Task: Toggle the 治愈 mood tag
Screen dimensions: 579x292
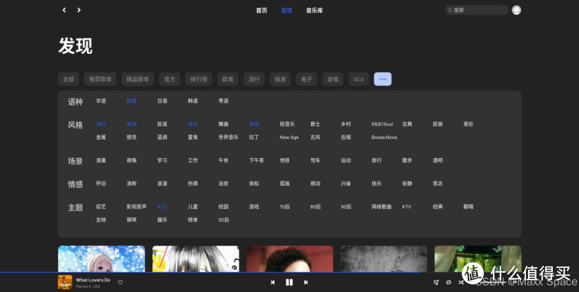Action: click(223, 184)
